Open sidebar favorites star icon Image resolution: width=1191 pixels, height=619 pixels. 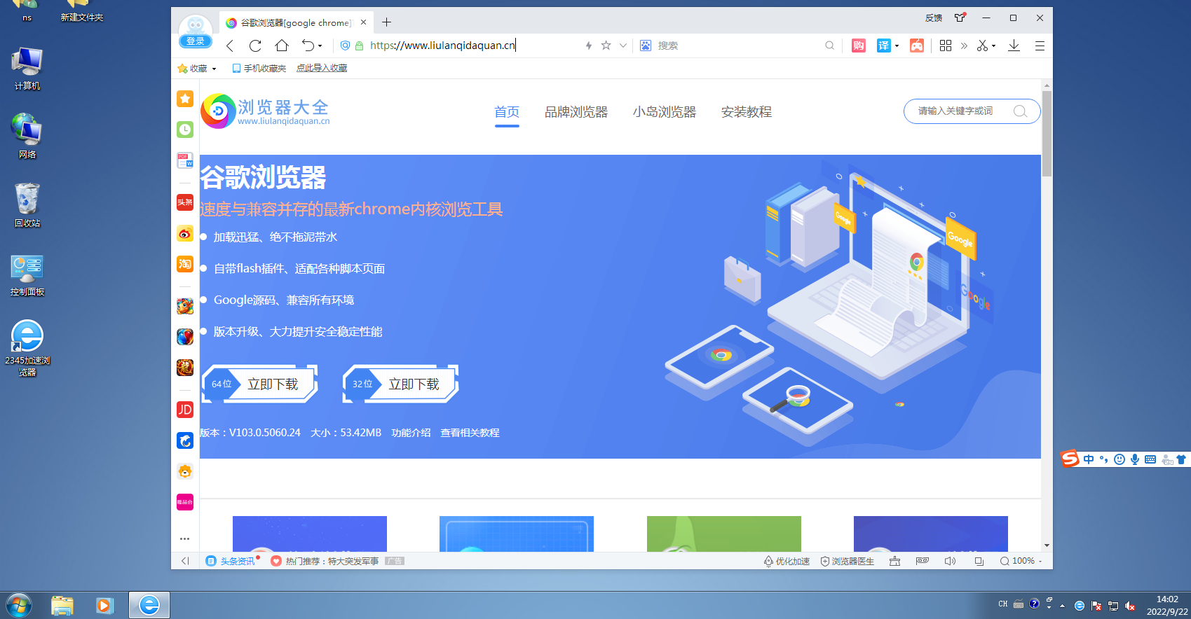click(185, 99)
